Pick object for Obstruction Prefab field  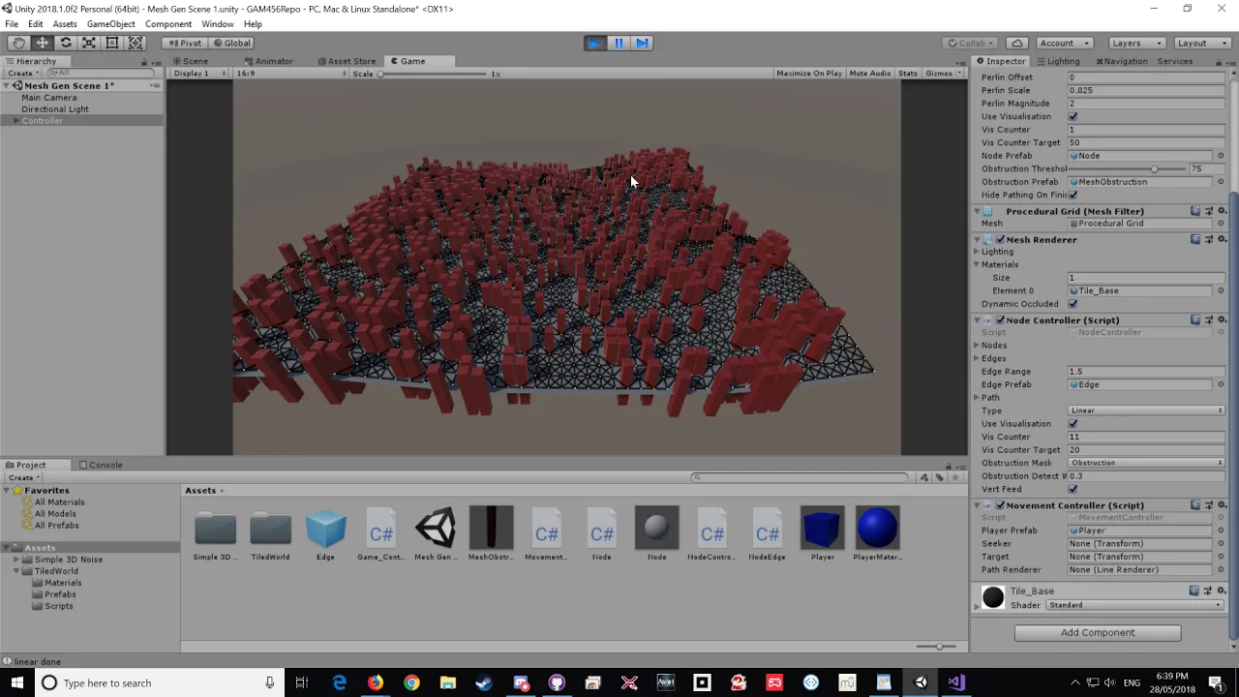[1221, 182]
